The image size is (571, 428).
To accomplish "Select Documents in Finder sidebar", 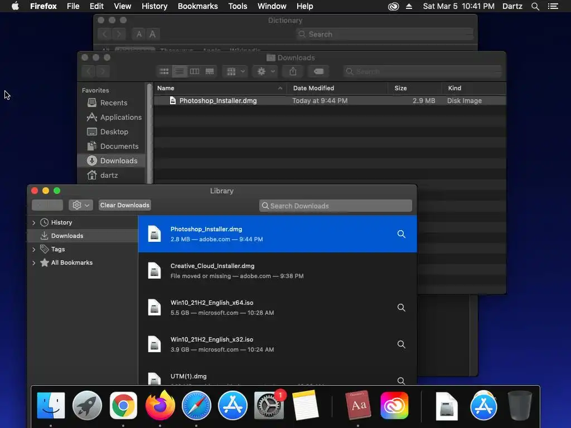I will (x=112, y=147).
